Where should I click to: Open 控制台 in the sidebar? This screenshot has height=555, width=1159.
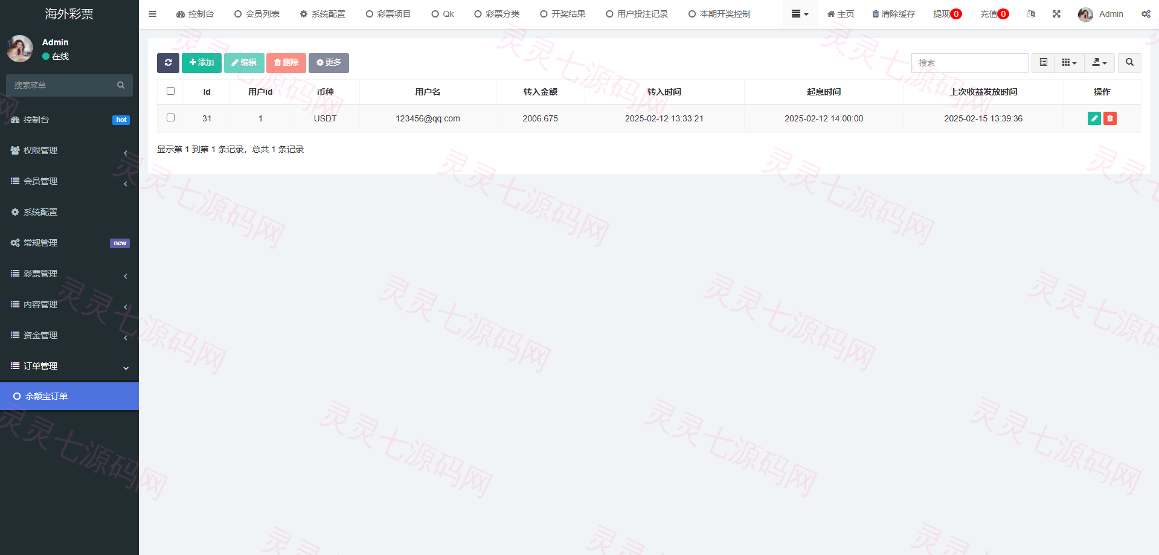(69, 120)
